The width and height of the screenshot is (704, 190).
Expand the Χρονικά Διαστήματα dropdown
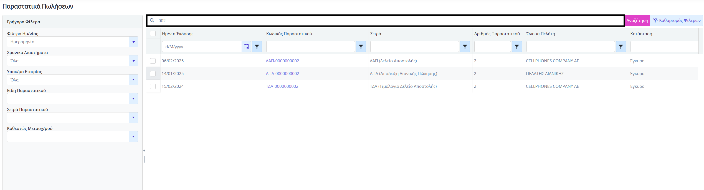click(133, 61)
